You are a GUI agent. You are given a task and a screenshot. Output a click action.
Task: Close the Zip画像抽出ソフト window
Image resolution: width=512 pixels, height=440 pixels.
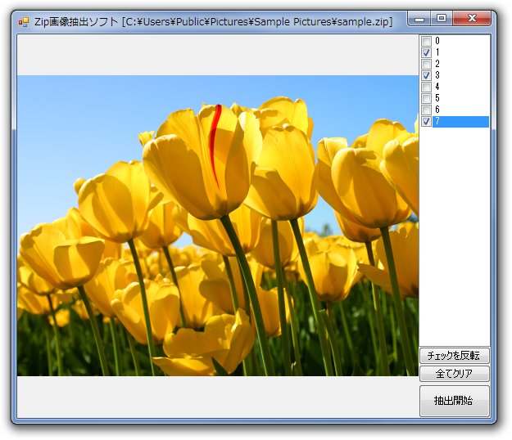[x=472, y=19]
